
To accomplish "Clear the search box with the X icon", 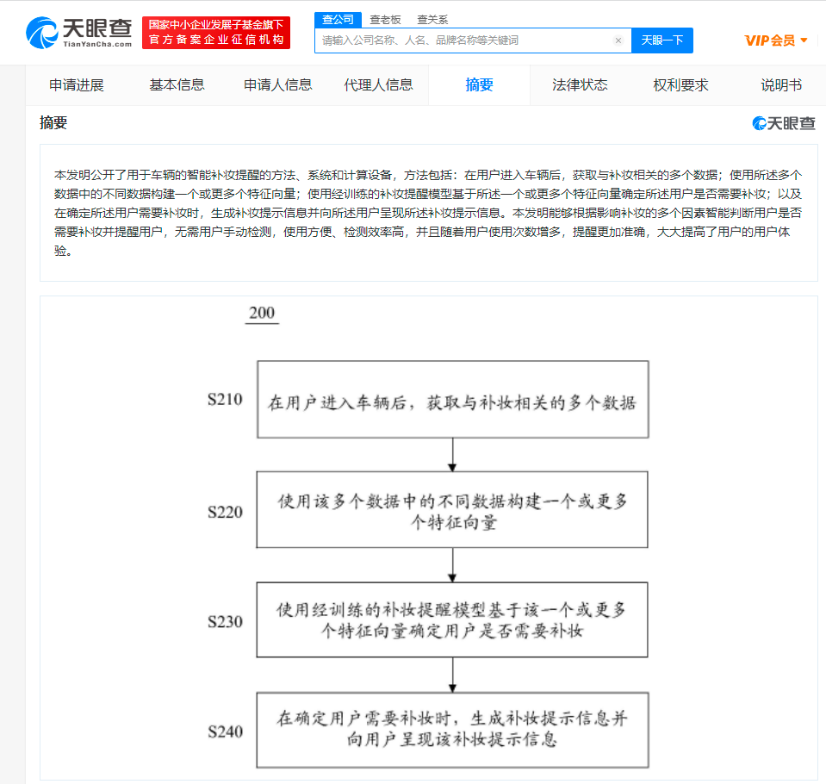I will tap(618, 40).
